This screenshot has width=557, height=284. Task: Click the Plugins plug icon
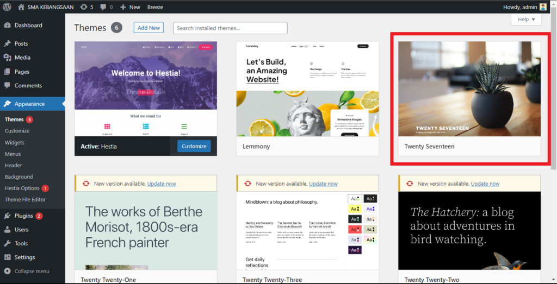click(x=7, y=216)
